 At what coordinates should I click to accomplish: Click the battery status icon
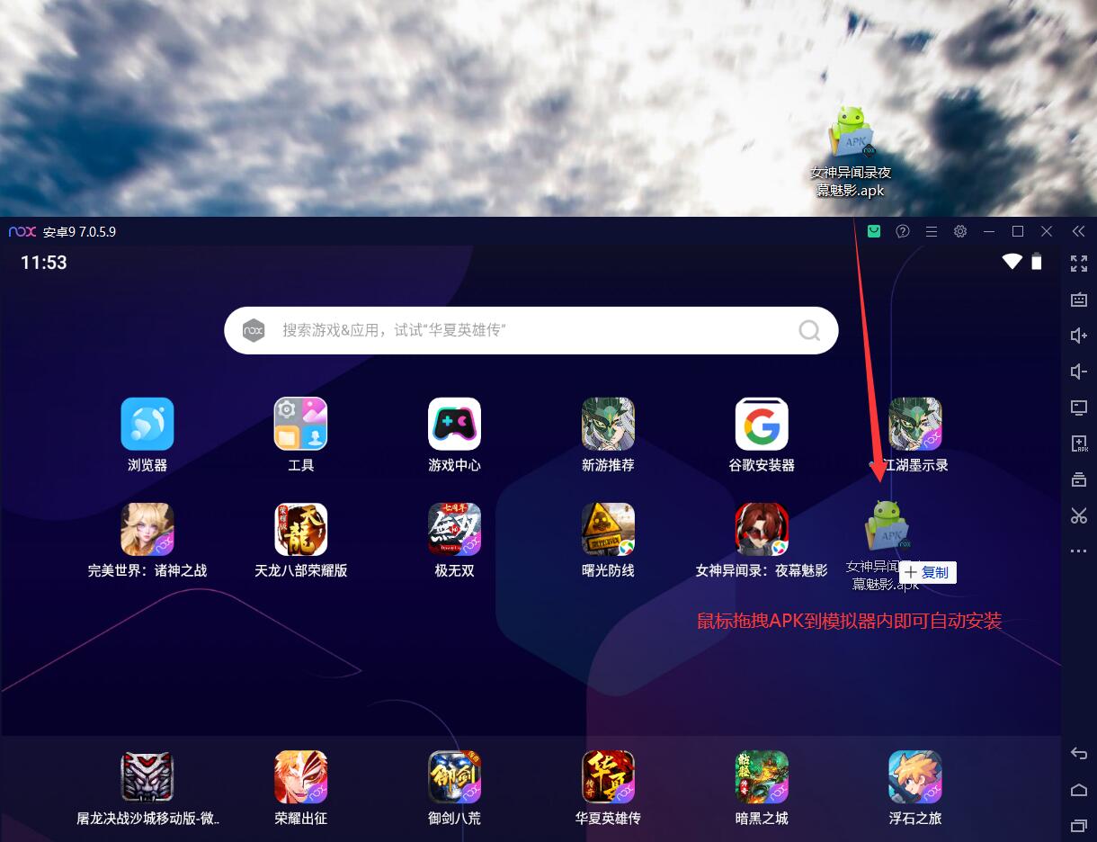[x=1037, y=262]
